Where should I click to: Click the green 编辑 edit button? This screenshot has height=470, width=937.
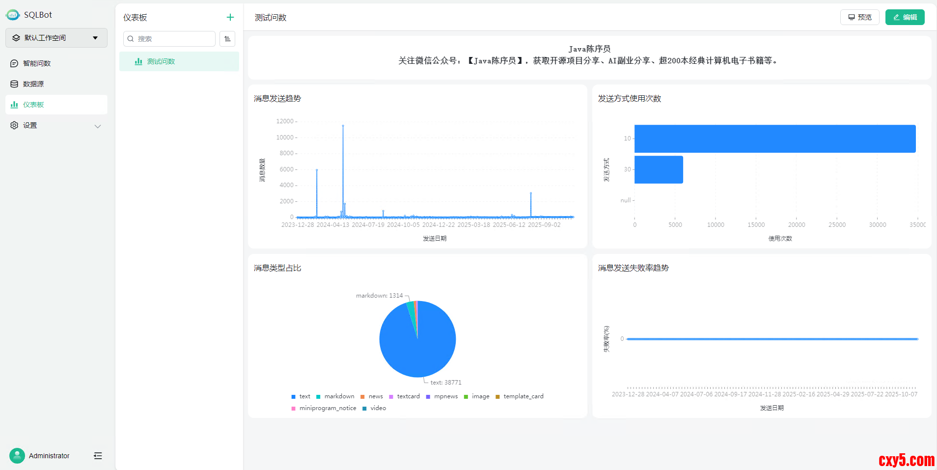pyautogui.click(x=905, y=17)
